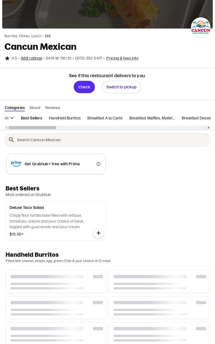Select the Categories tab
This screenshot has width=215, height=344.
coord(15,108)
